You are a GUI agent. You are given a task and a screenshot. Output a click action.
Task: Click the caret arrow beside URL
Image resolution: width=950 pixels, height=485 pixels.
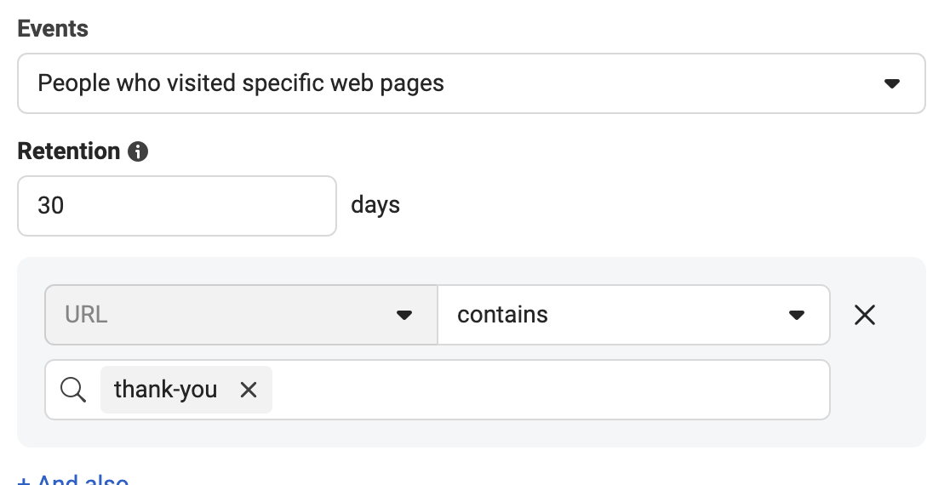point(404,315)
